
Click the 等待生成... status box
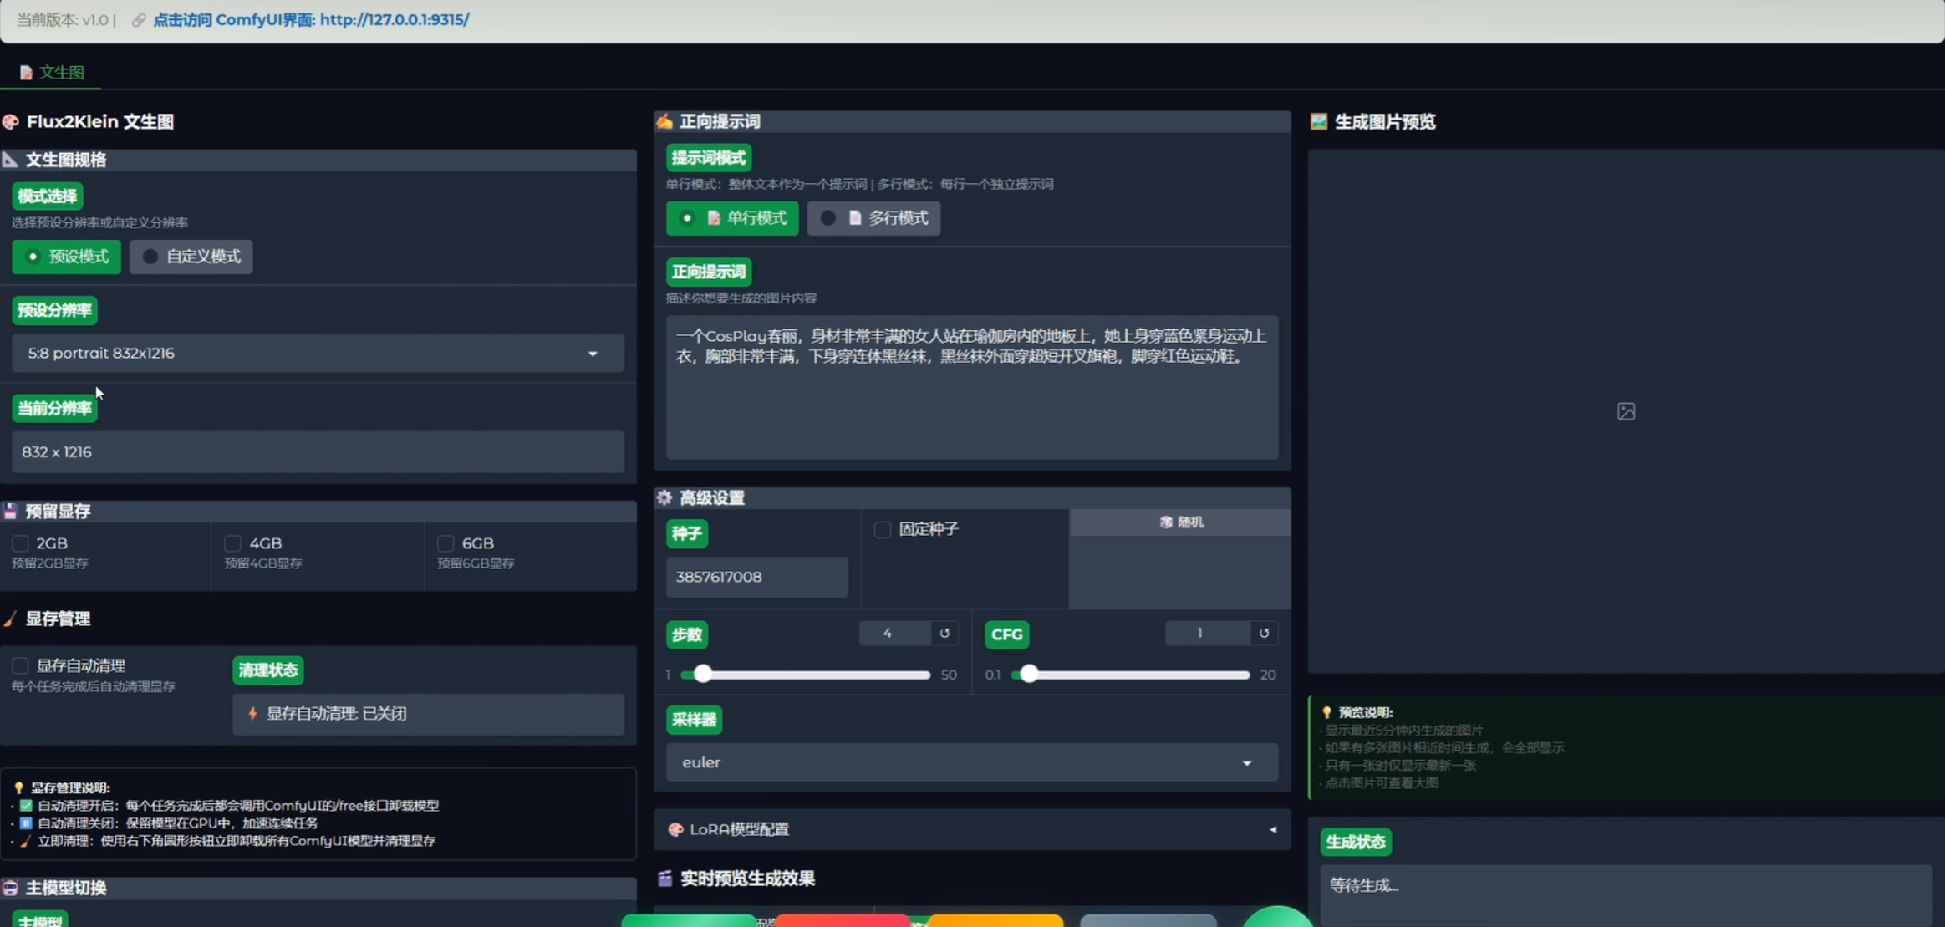coord(1626,895)
